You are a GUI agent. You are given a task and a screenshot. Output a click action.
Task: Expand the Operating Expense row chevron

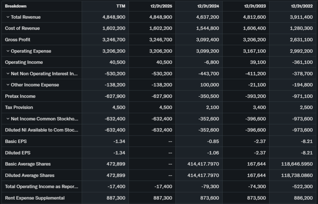coord(8,51)
